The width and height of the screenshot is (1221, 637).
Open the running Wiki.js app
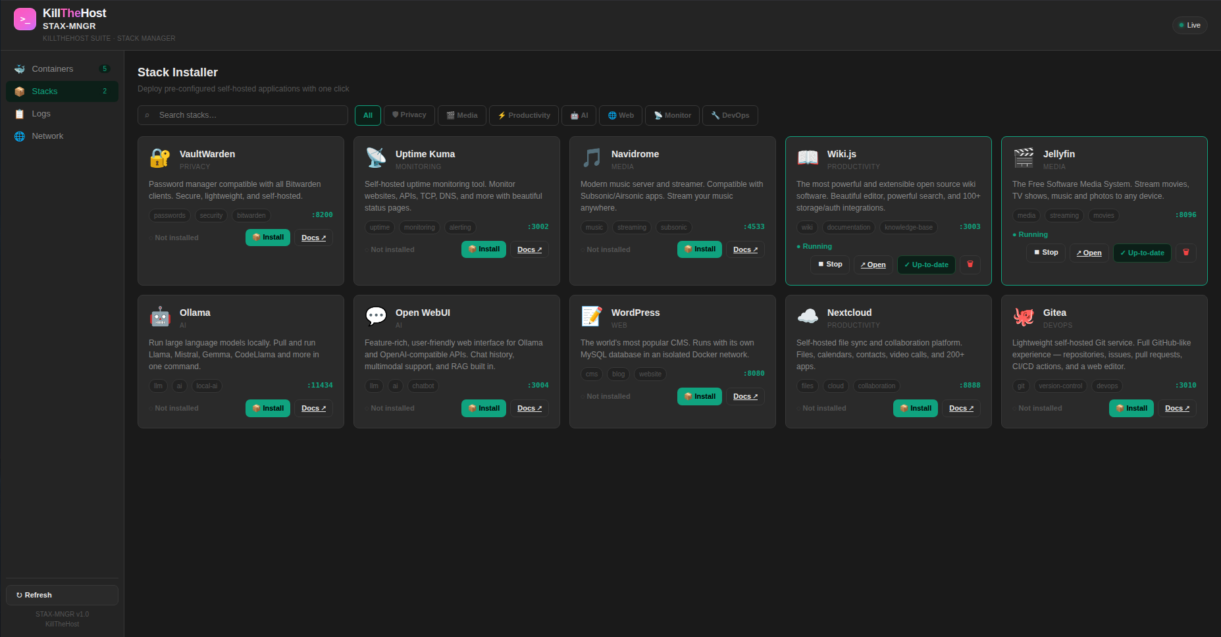click(873, 265)
